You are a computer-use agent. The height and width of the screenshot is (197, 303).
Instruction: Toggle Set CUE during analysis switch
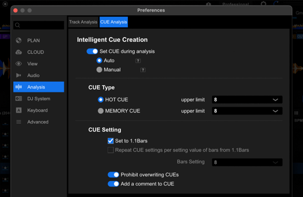tap(92, 51)
